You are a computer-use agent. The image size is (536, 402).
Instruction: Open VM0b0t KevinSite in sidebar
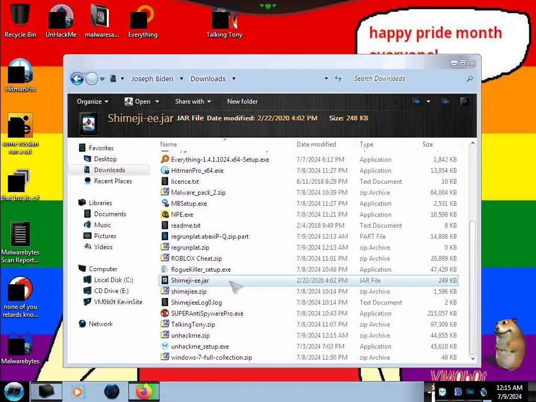(118, 302)
